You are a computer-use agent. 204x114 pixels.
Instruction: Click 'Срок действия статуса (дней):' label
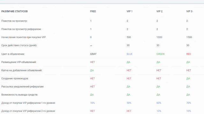click(19, 45)
